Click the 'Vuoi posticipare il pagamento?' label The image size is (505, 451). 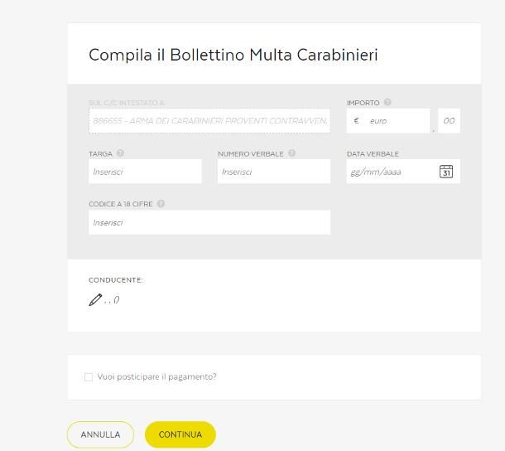(x=157, y=377)
